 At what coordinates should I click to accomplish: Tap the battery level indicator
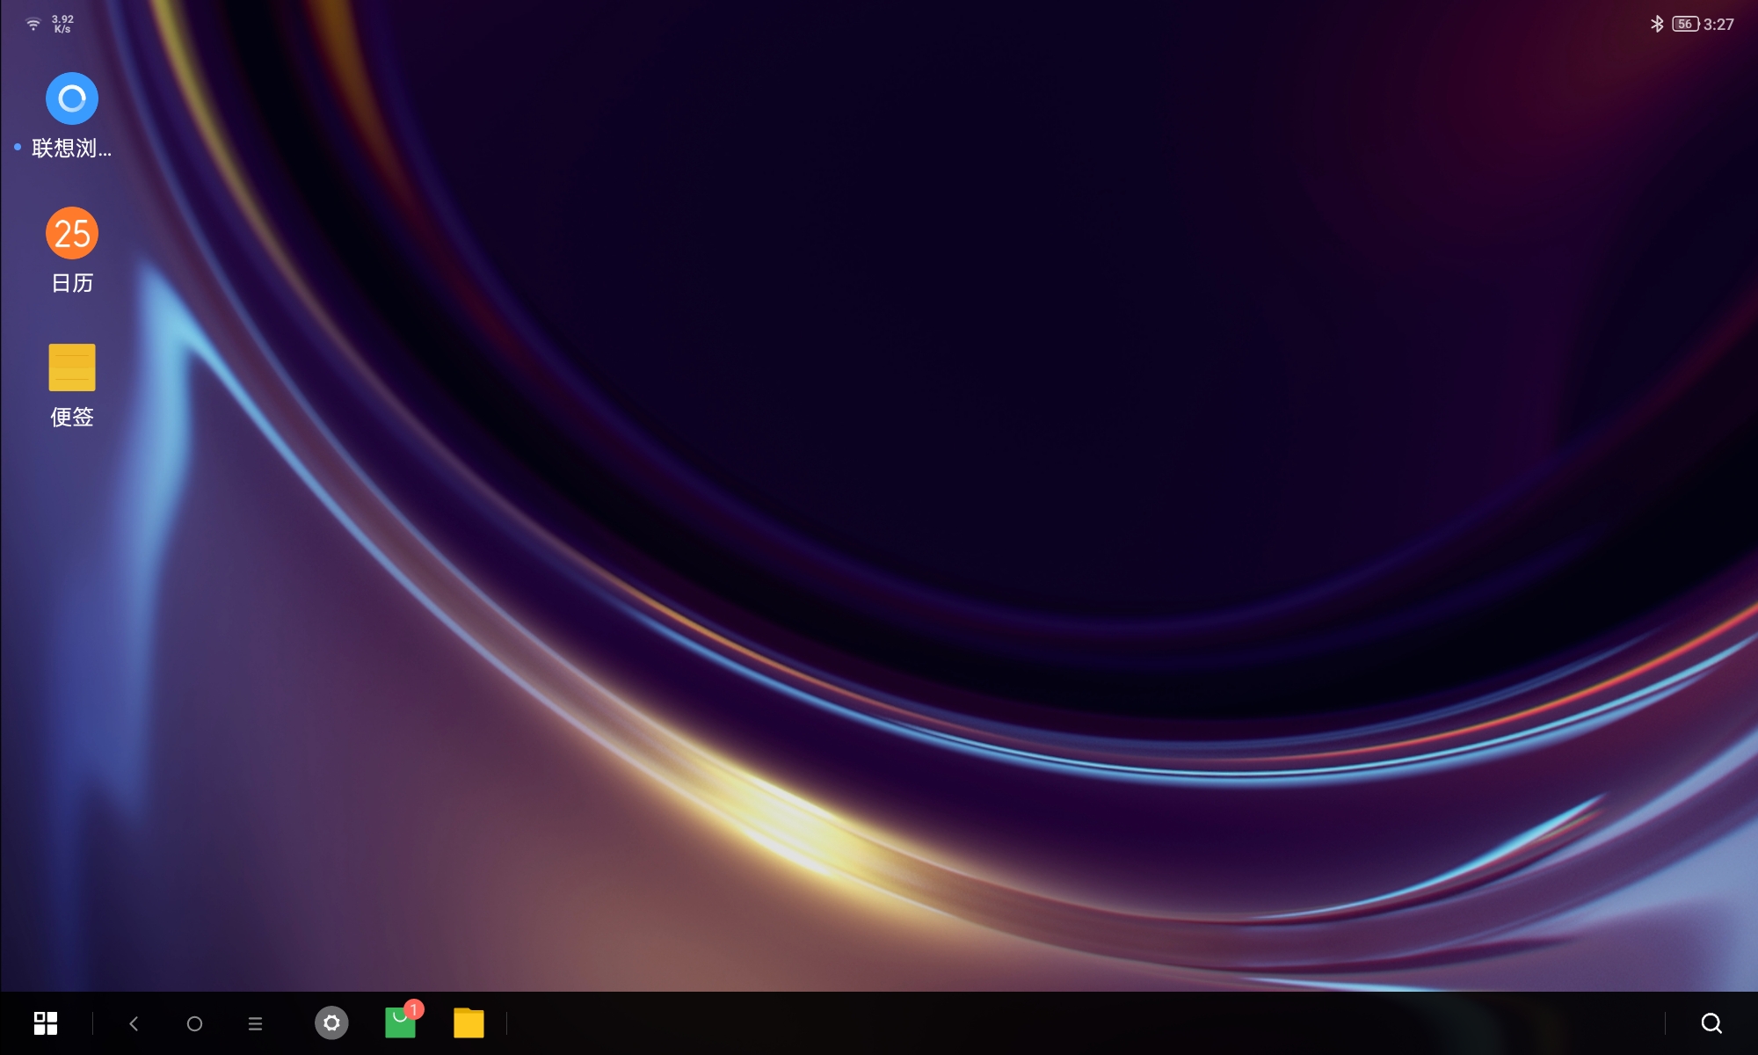(1684, 24)
